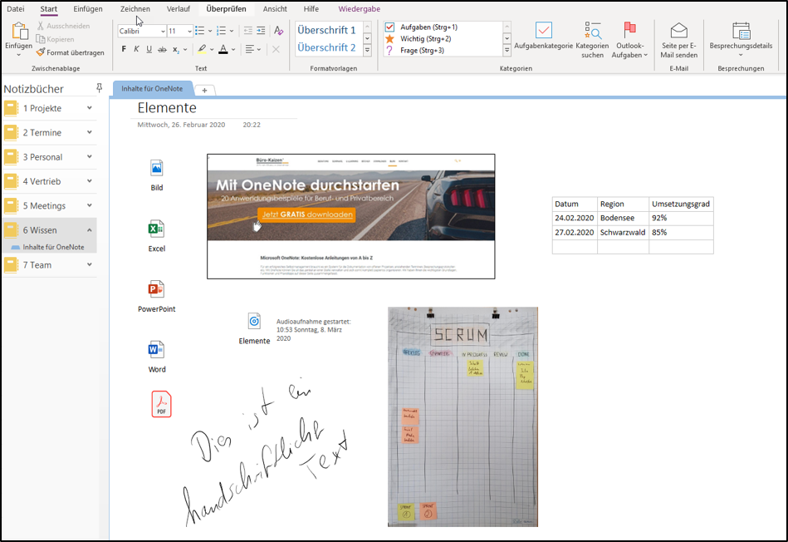Viewport: 788px width, 542px height.
Task: Decrease the paragraph indent
Action: coord(247,32)
